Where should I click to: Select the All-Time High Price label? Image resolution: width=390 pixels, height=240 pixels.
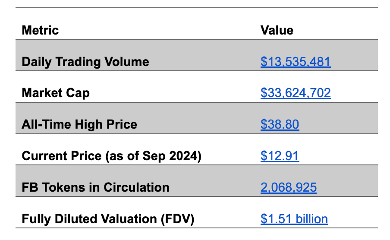[x=79, y=124]
